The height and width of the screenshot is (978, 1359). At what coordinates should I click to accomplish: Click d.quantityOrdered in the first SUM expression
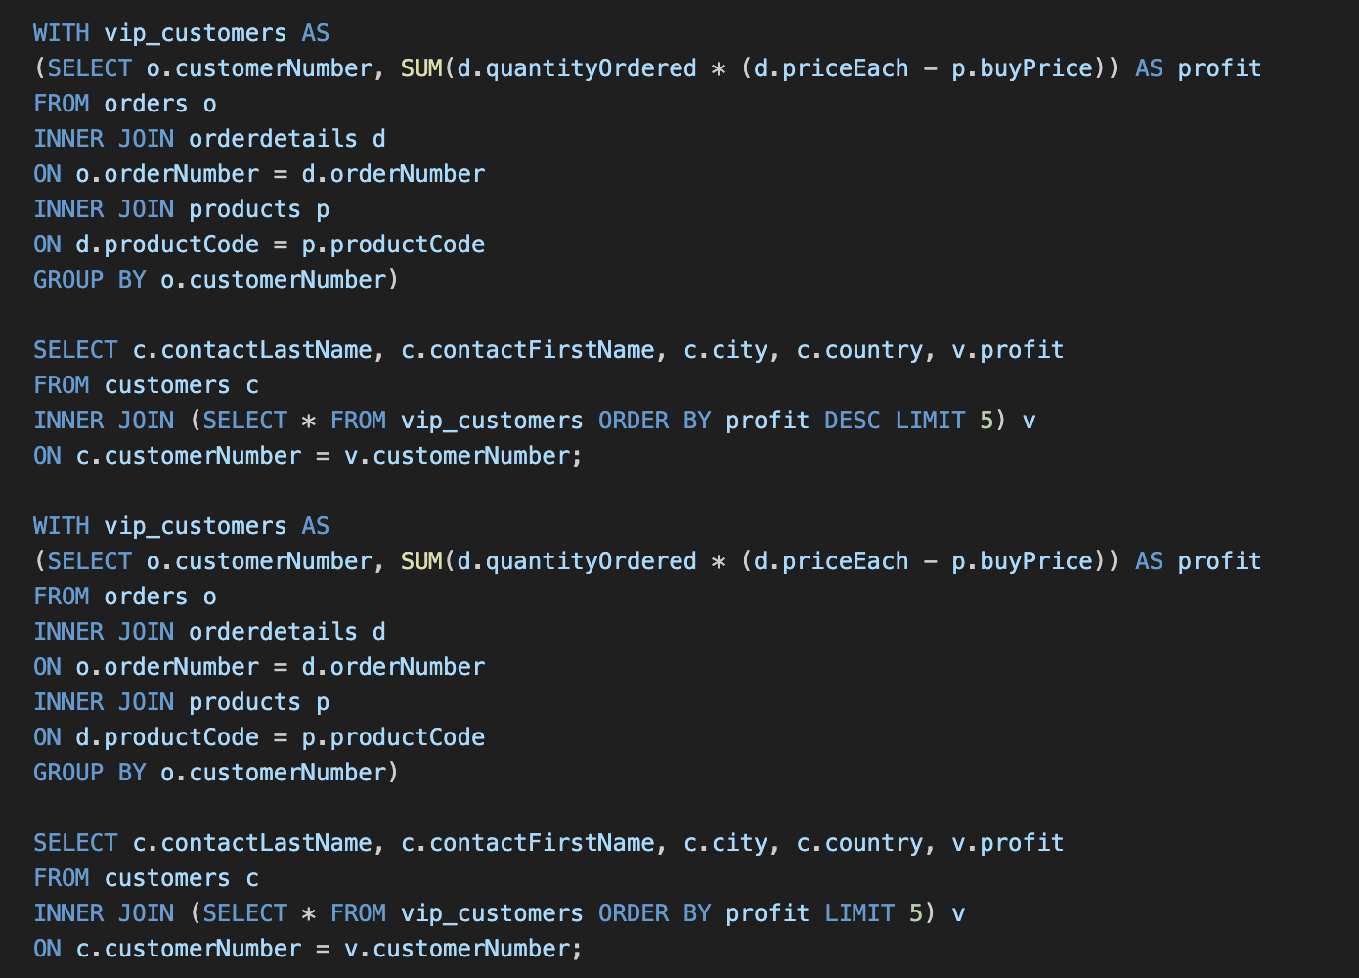[x=577, y=68]
